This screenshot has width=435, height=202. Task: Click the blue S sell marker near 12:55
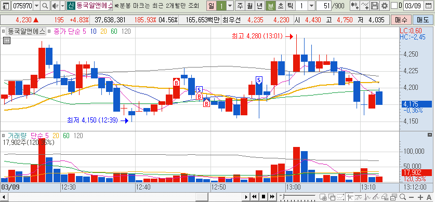[x=259, y=80]
